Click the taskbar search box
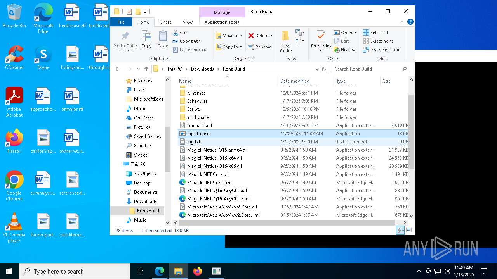497x279 pixels. pos(75,271)
